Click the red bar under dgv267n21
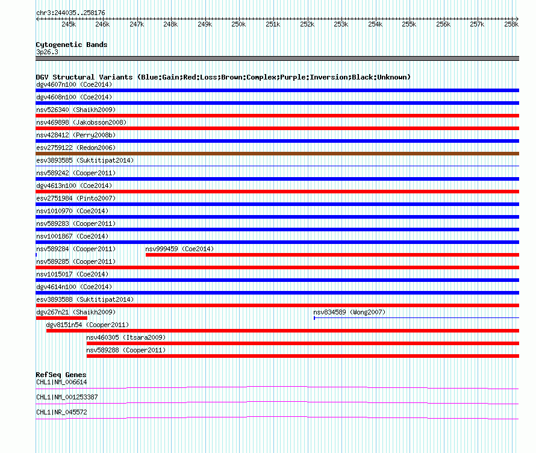This screenshot has height=453, width=536. (x=61, y=318)
